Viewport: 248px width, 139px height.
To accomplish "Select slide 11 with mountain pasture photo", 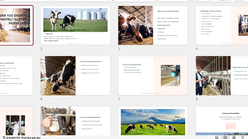I will [153, 121].
